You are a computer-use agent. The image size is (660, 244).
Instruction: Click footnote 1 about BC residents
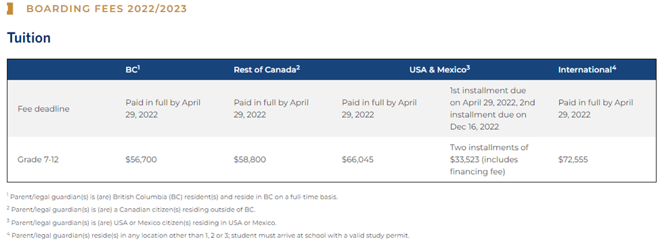tap(172, 197)
